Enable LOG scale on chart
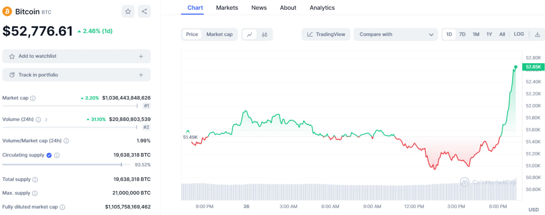This screenshot has height=215, width=545. click(x=519, y=34)
